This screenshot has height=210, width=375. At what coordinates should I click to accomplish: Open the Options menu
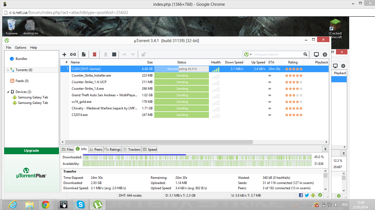coord(21,48)
